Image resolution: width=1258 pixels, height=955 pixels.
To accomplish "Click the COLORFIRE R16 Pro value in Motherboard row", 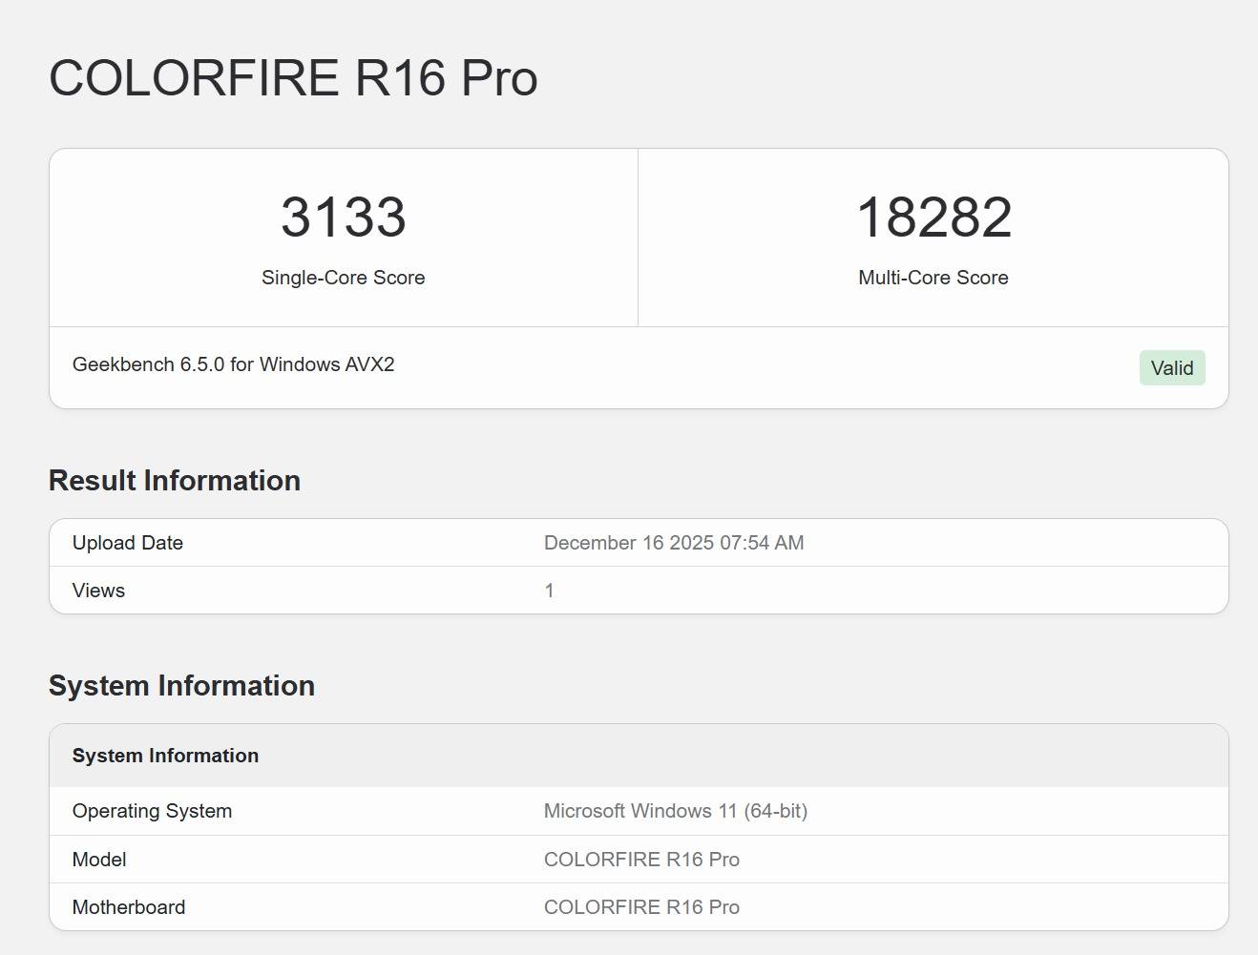I will [641, 907].
